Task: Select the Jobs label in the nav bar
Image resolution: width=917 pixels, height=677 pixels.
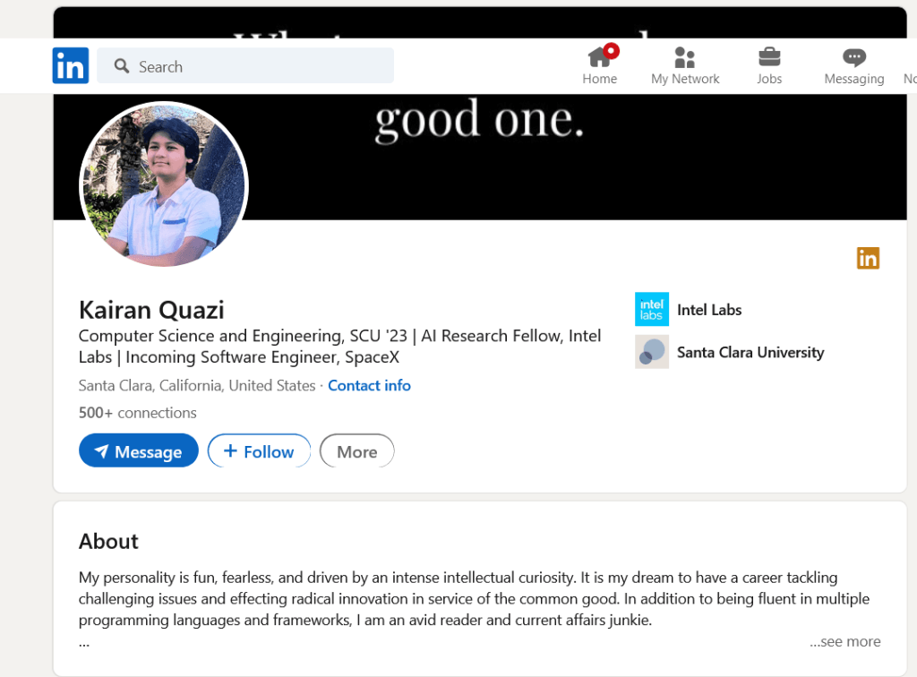Action: (769, 79)
